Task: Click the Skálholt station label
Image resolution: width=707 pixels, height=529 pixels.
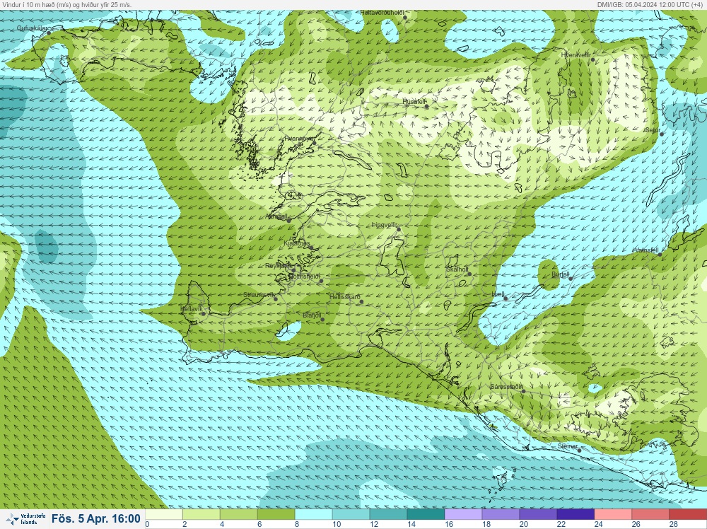Action: coord(457,269)
